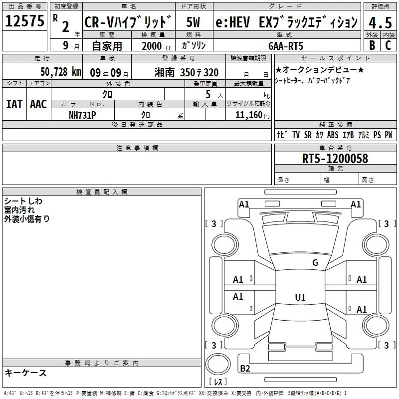Viewport: 399px width, 399px height.
Task: Click the 検査員記入欄 section header
Action: tap(102, 192)
